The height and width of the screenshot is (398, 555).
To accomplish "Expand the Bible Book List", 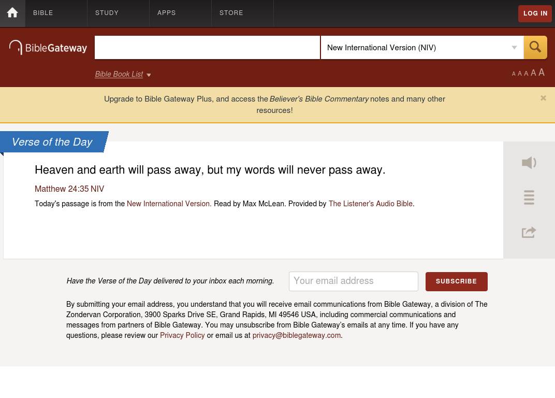I will [123, 75].
